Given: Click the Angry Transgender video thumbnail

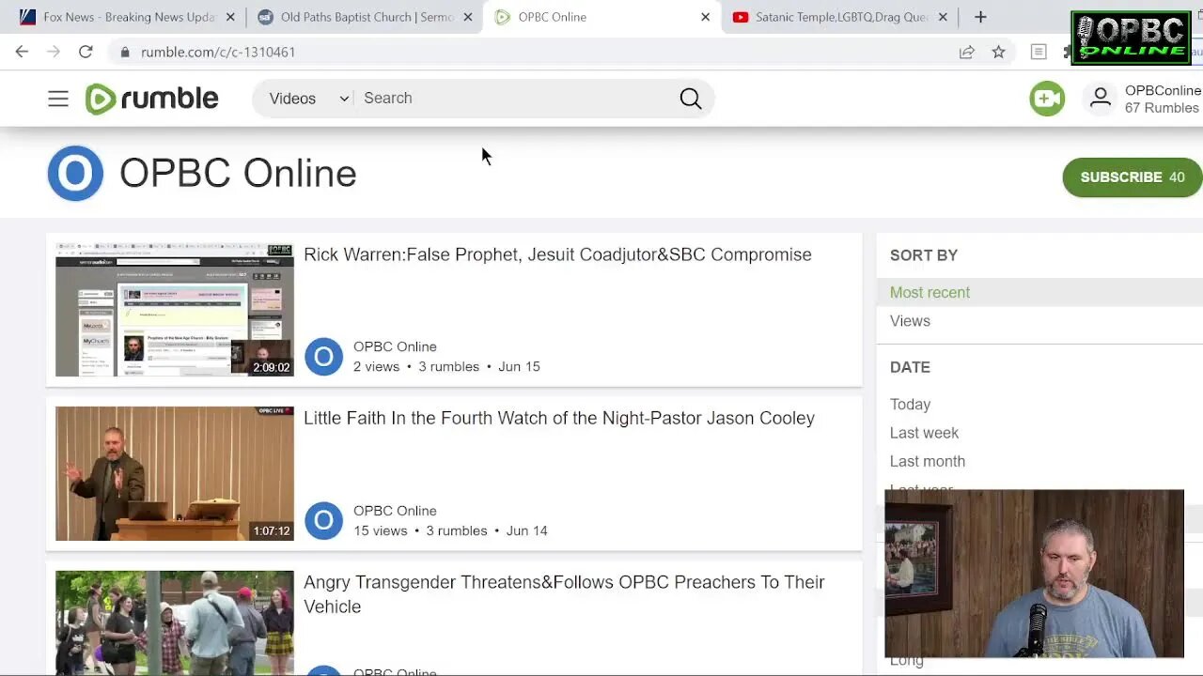Looking at the screenshot, I should pos(175,622).
